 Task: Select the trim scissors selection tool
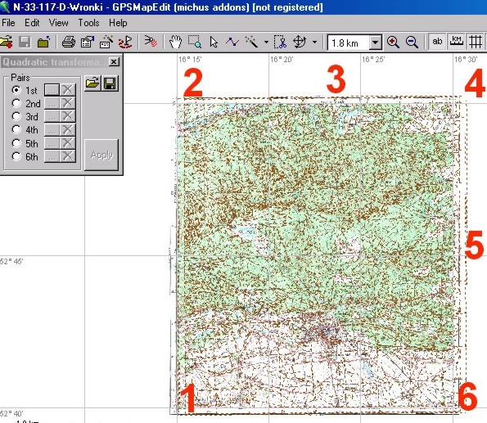(280, 42)
